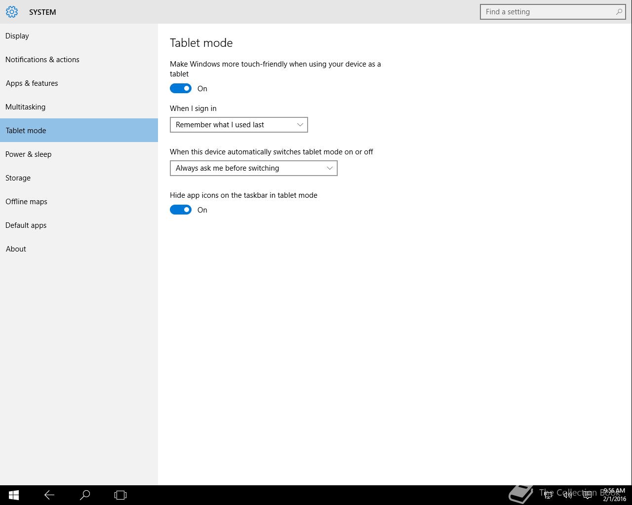Viewport: 632px width, 505px height.
Task: Open Offline maps settings
Action: point(79,201)
